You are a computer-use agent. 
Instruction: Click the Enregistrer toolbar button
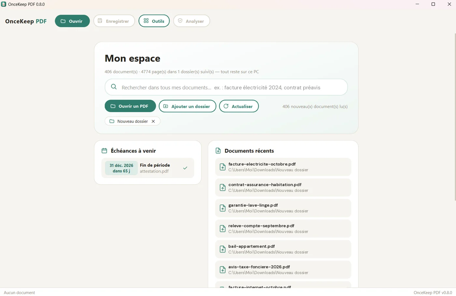pos(114,21)
